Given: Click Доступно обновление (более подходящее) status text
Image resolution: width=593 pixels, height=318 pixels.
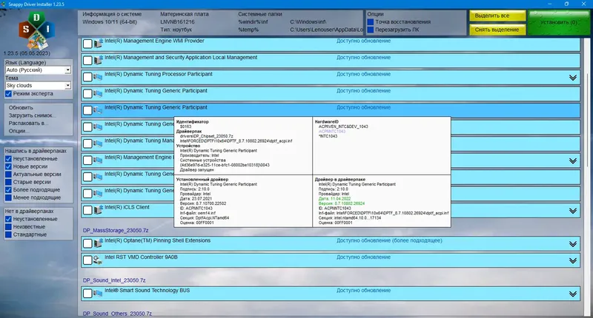Looking at the screenshot, I should pyautogui.click(x=389, y=240).
